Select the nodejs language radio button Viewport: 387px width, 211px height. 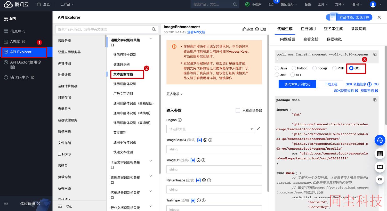tap(314, 68)
